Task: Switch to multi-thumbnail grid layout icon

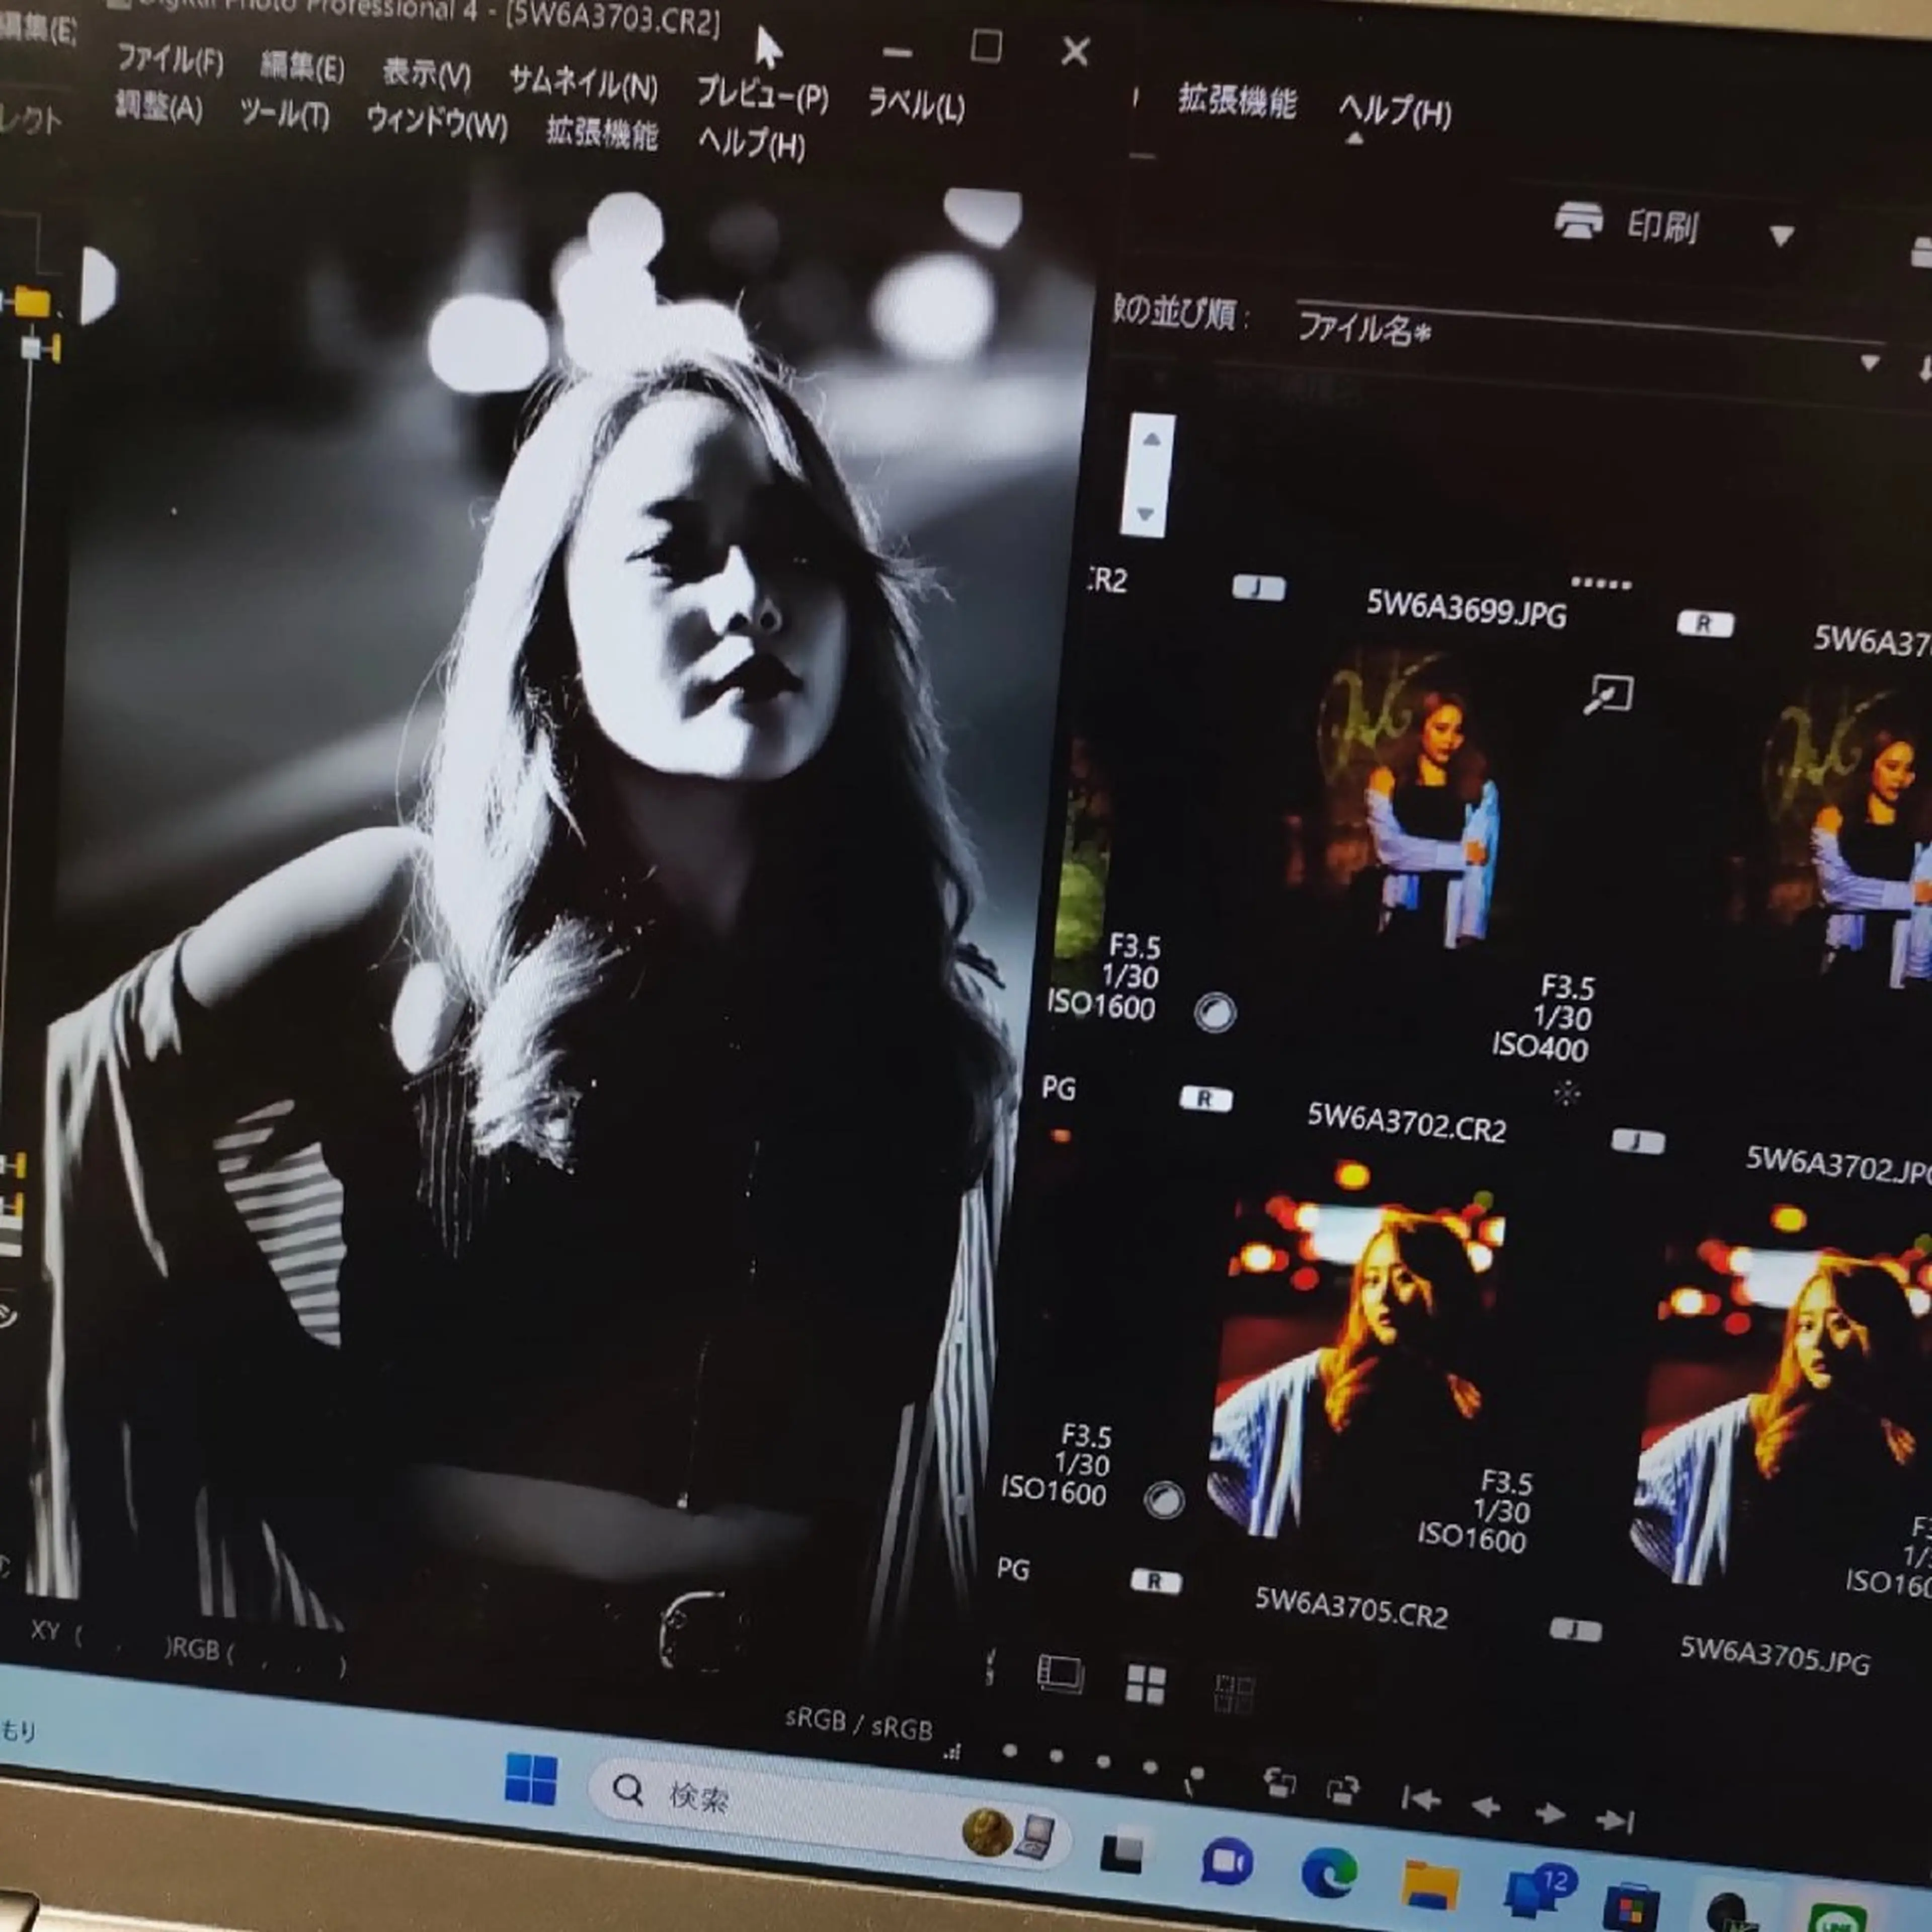Action: point(1145,1684)
